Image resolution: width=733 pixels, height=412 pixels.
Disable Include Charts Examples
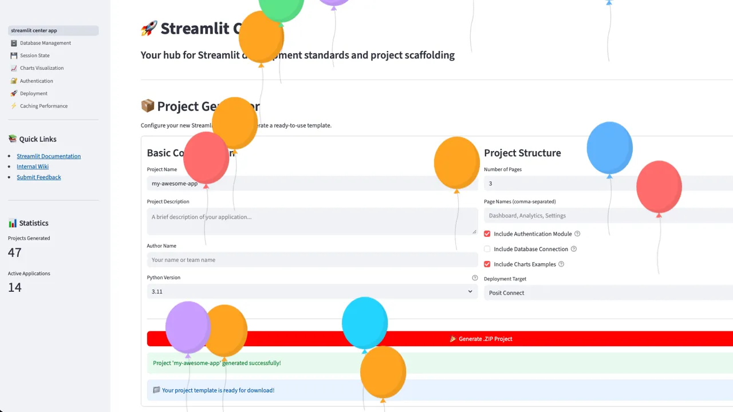[x=487, y=264]
